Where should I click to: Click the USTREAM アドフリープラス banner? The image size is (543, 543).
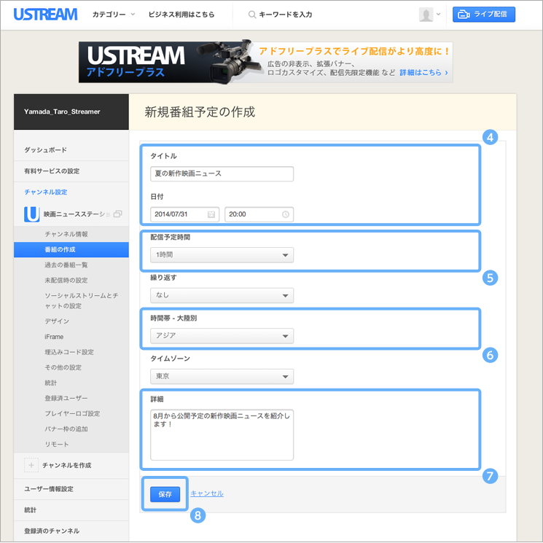(x=265, y=62)
